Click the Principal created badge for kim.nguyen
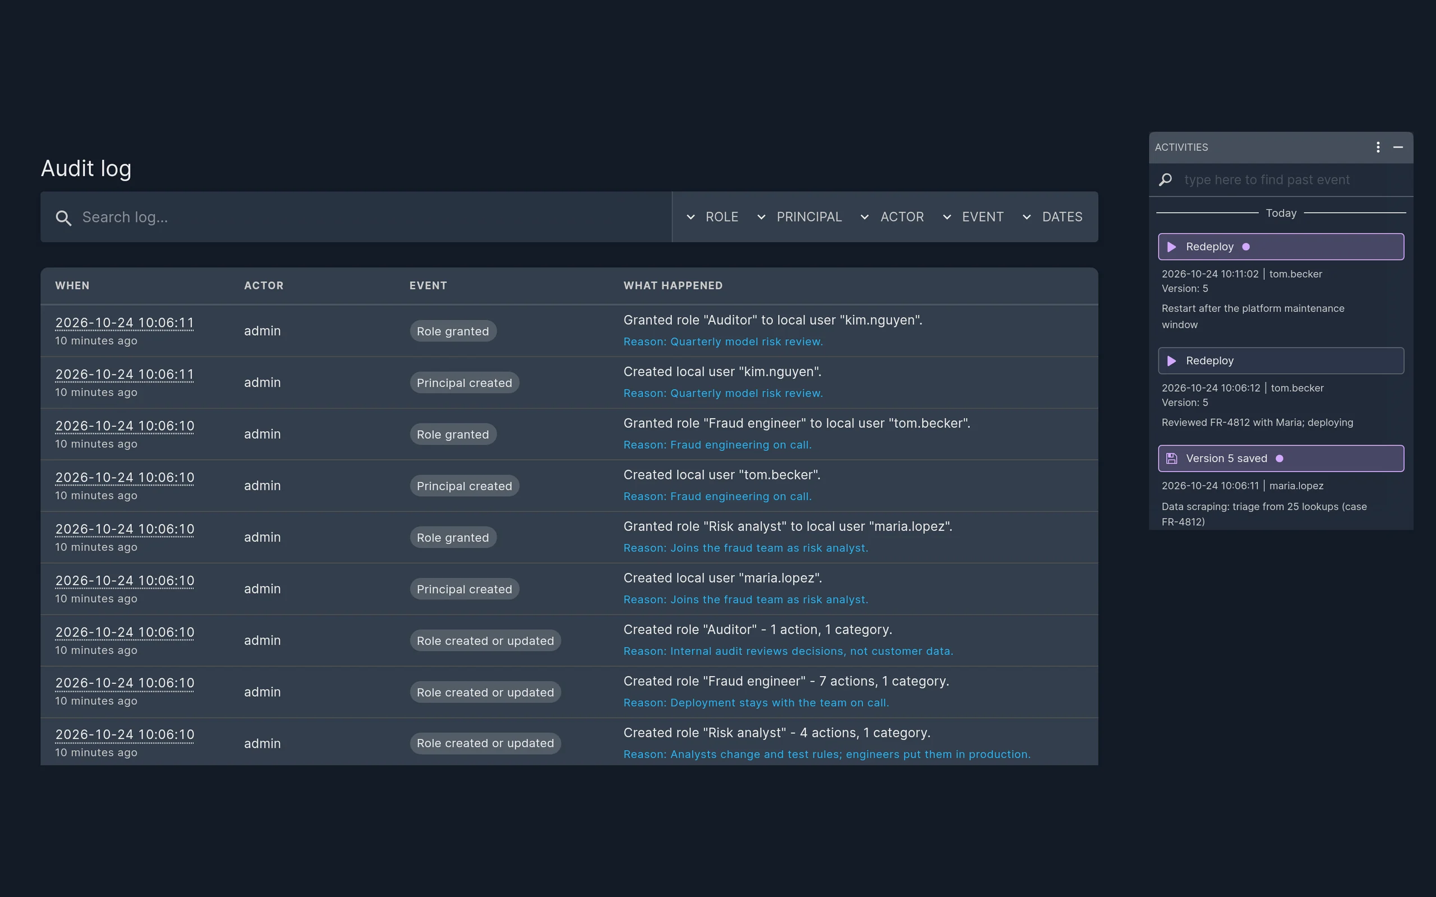This screenshot has width=1436, height=897. click(464, 383)
